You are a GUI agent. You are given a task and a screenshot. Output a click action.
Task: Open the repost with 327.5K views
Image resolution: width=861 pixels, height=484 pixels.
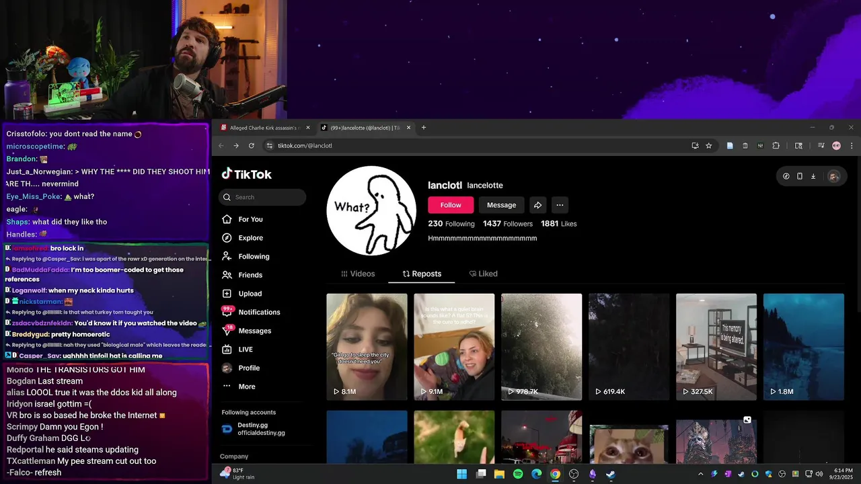(716, 347)
